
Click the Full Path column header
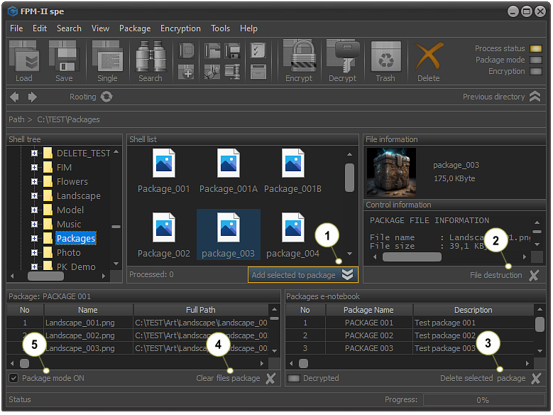point(201,310)
